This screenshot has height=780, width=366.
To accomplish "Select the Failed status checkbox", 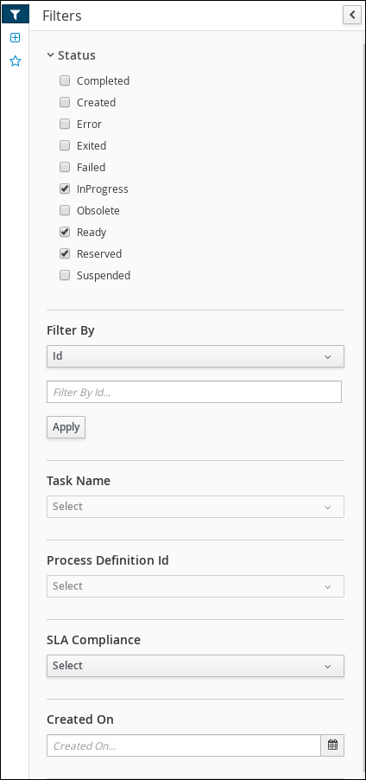I will [x=65, y=167].
